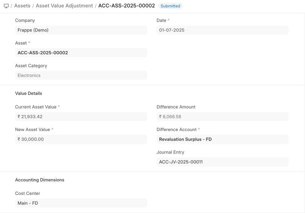
Task: Click the Submitted status badge
Action: [170, 6]
